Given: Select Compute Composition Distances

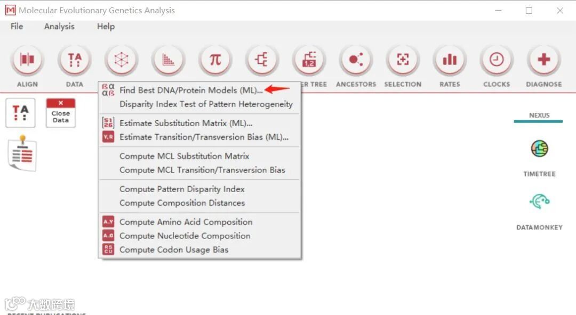Looking at the screenshot, I should pyautogui.click(x=200, y=203).
